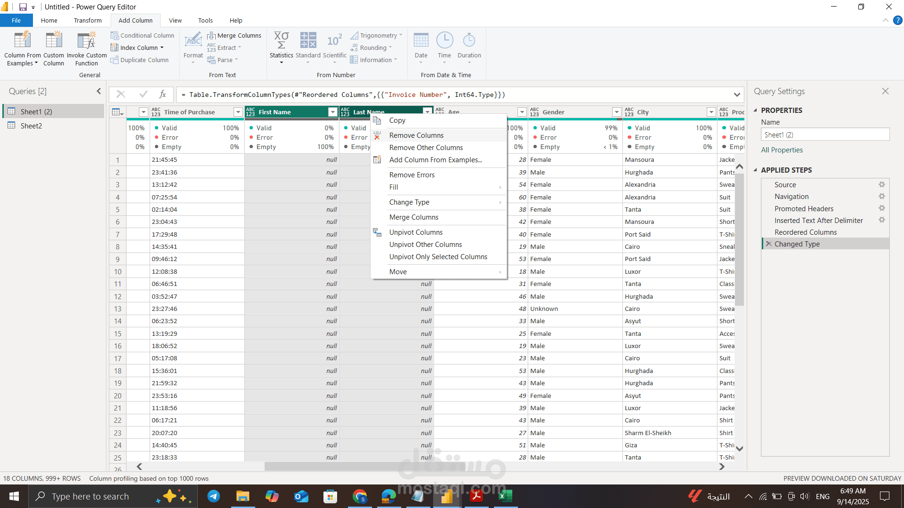This screenshot has height=508, width=904.
Task: Select the Sheet2 query
Action: (x=31, y=126)
